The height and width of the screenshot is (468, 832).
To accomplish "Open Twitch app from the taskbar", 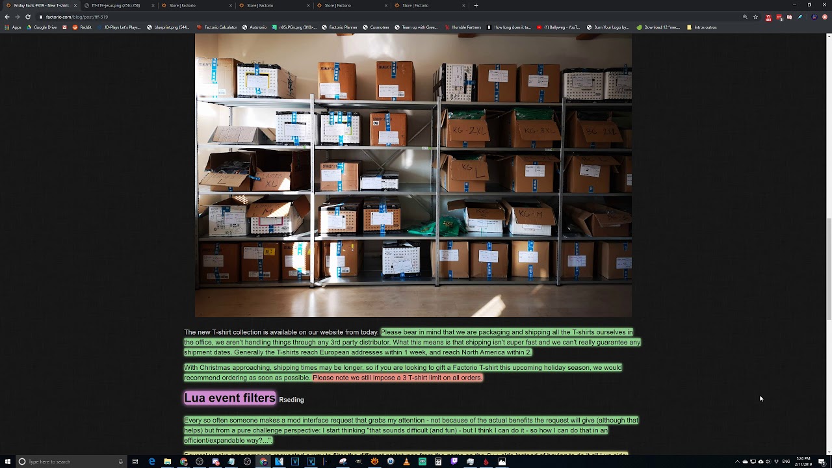I will [454, 461].
